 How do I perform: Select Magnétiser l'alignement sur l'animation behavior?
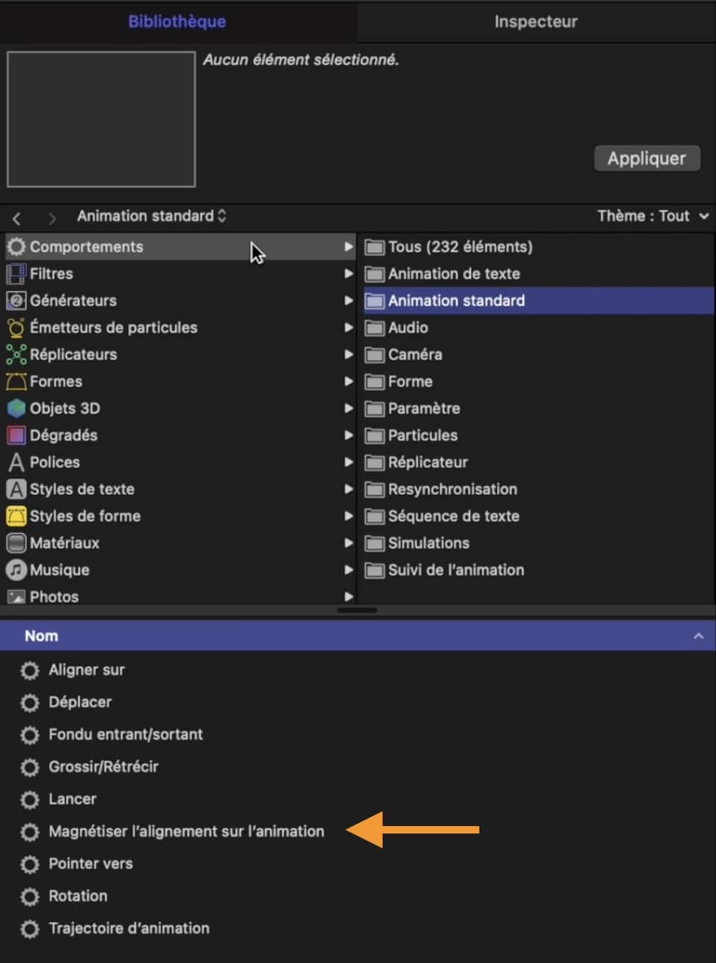pos(186,831)
